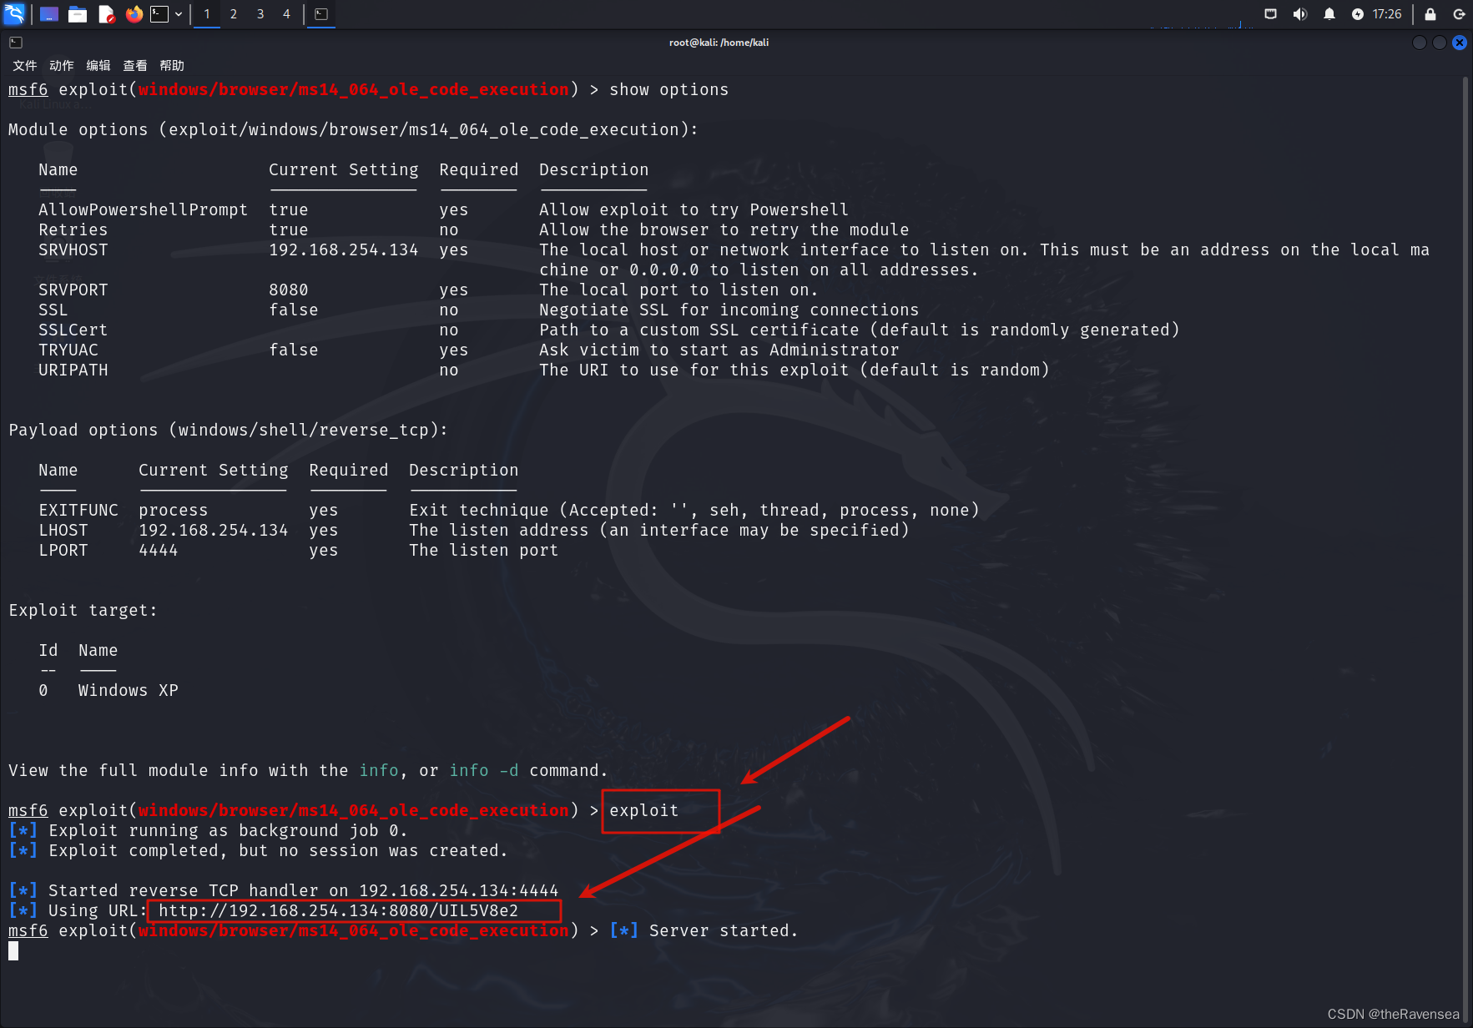The height and width of the screenshot is (1028, 1473).
Task: Open the 帮助 (Help) menu
Action: coord(172,65)
